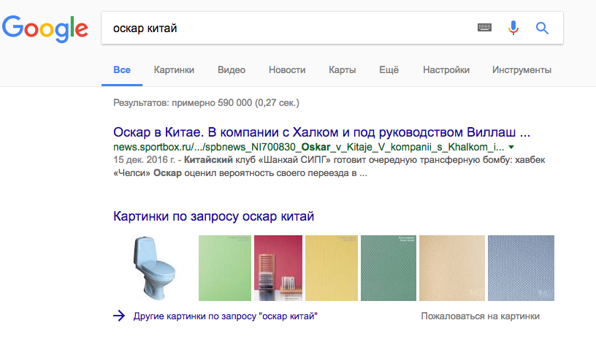The image size is (596, 339).
Task: Select the "Все" tab
Action: 122,70
